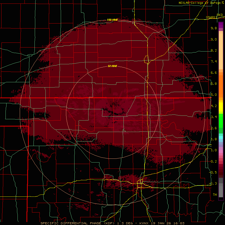Screen dimensions: 225x225
Task: Click the 19 JAN 26 date text
Action: (x=161, y=223)
